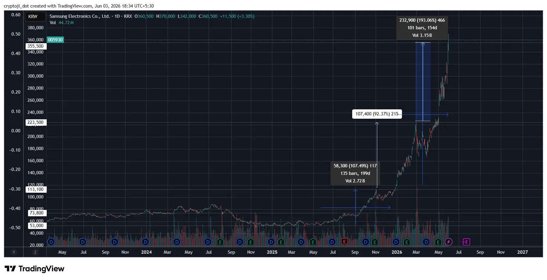Click the Samsung Electronics Co., Ltd. title
Viewport: 547px width, 280px height.
point(80,16)
